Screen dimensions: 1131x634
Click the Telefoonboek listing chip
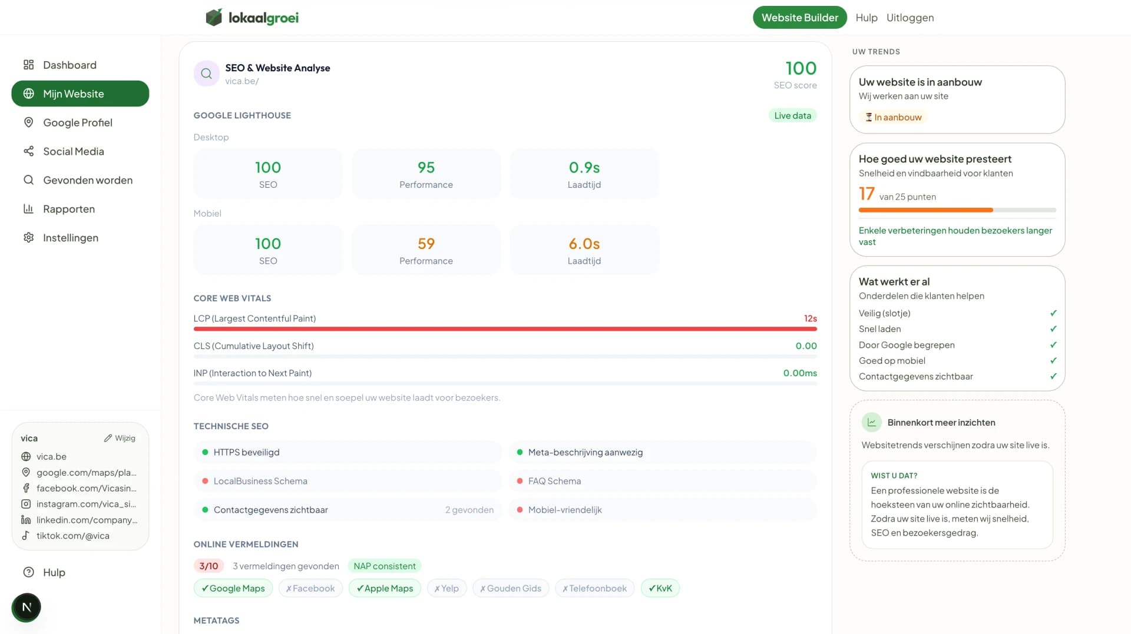pyautogui.click(x=595, y=589)
